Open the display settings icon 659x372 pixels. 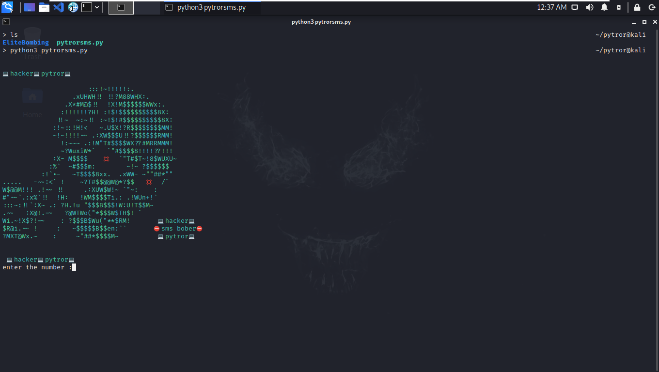(x=575, y=7)
